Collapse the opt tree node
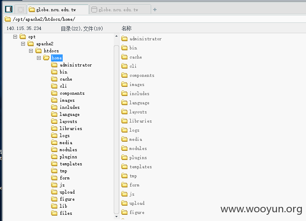This screenshot has height=221, width=306. click(15, 37)
